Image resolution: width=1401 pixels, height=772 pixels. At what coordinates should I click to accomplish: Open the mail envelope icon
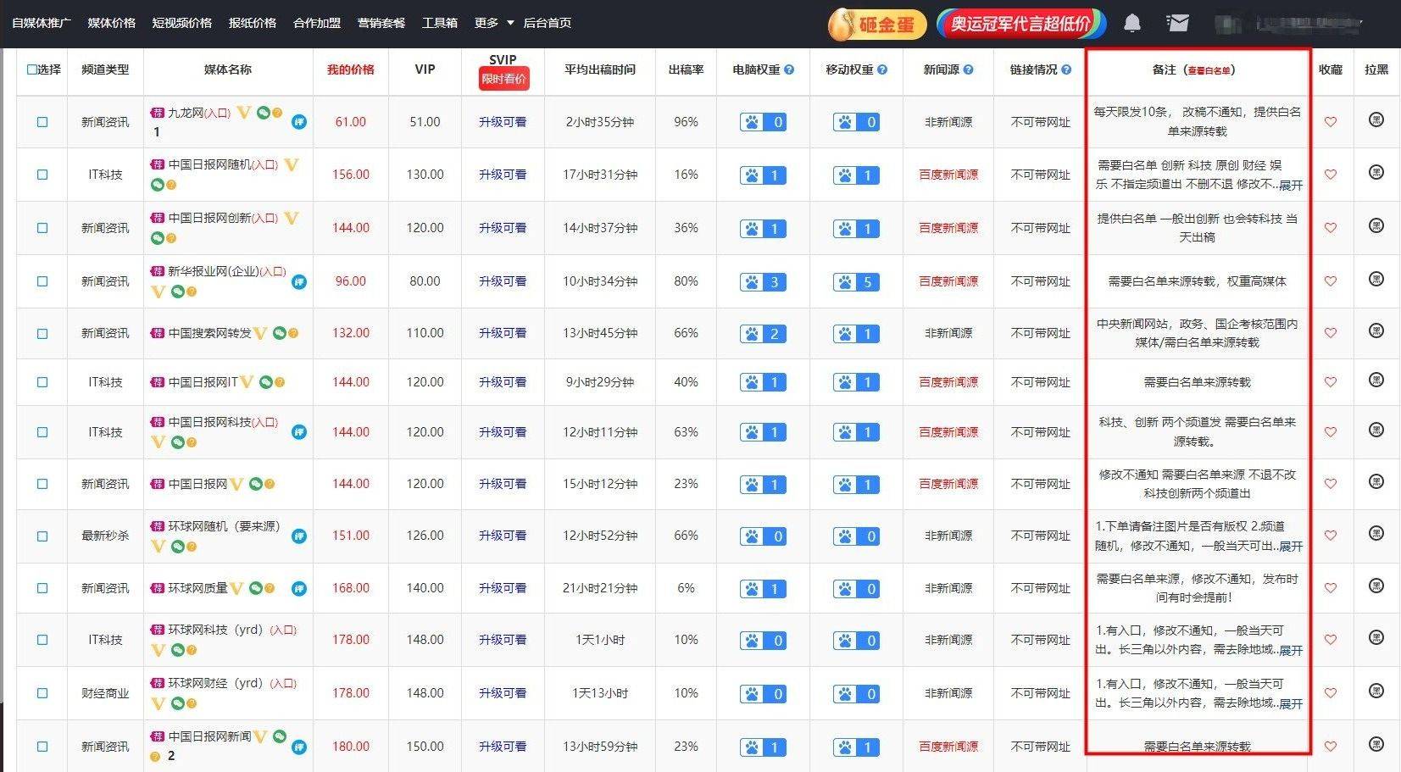click(x=1177, y=23)
